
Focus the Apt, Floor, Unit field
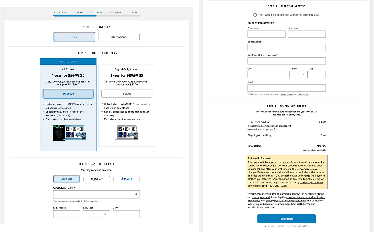(x=287, y=61)
